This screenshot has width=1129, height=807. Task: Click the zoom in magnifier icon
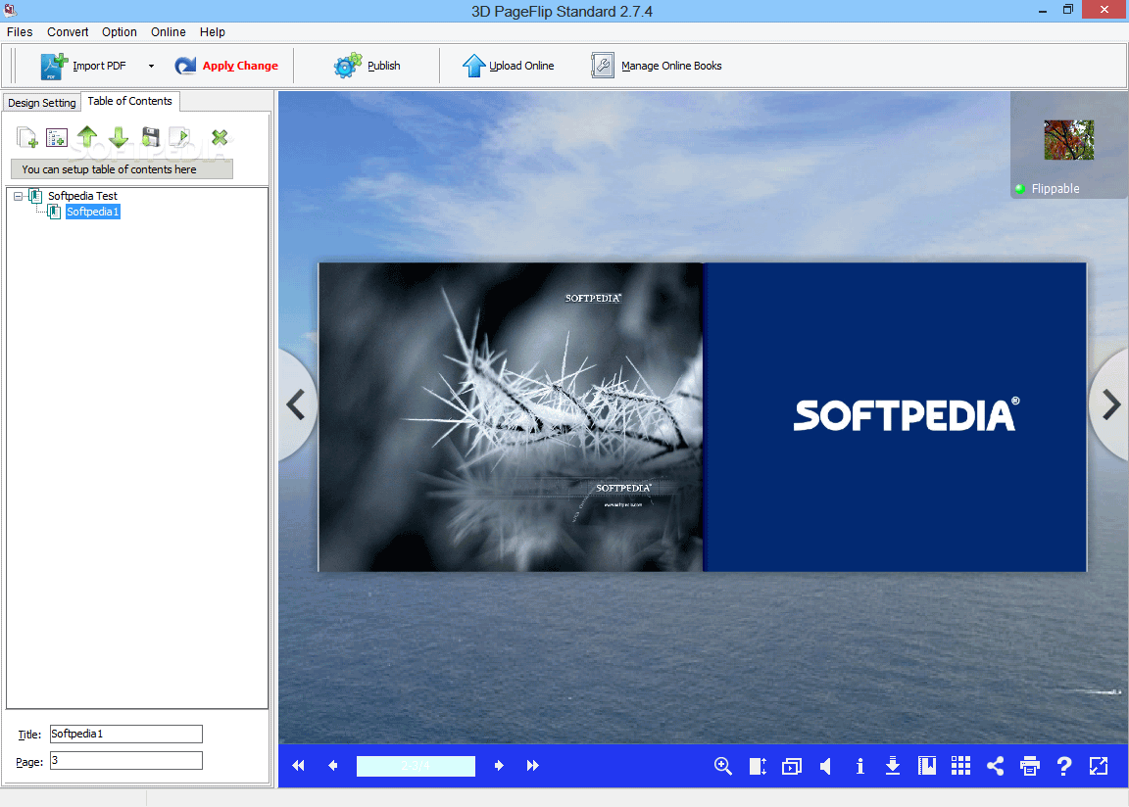click(723, 766)
